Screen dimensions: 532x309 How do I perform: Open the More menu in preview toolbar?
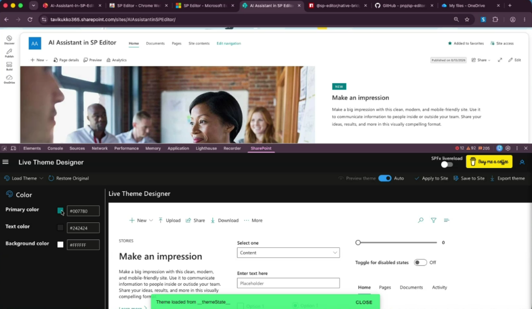point(253,220)
